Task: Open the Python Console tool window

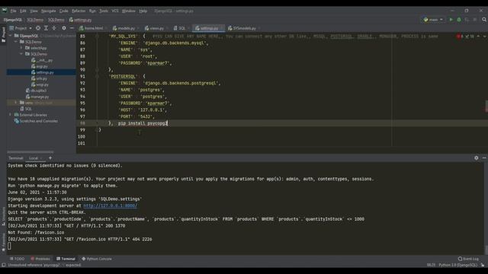Action: pyautogui.click(x=97, y=259)
